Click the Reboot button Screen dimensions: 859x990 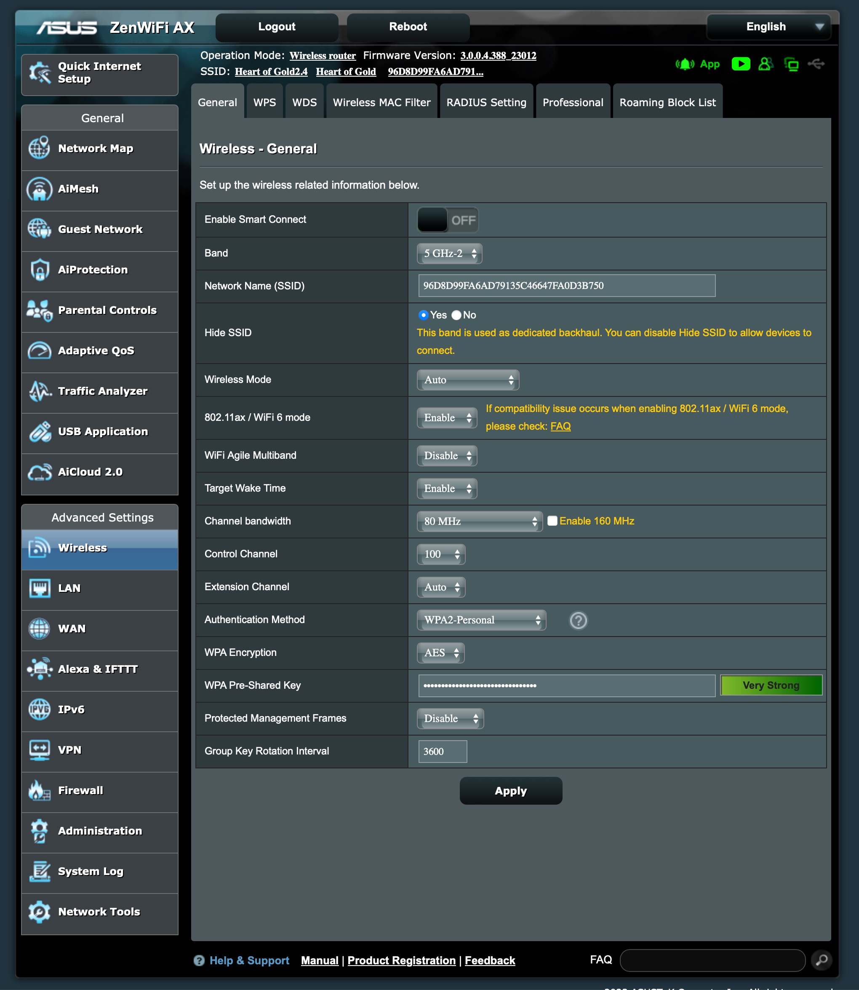(x=408, y=27)
